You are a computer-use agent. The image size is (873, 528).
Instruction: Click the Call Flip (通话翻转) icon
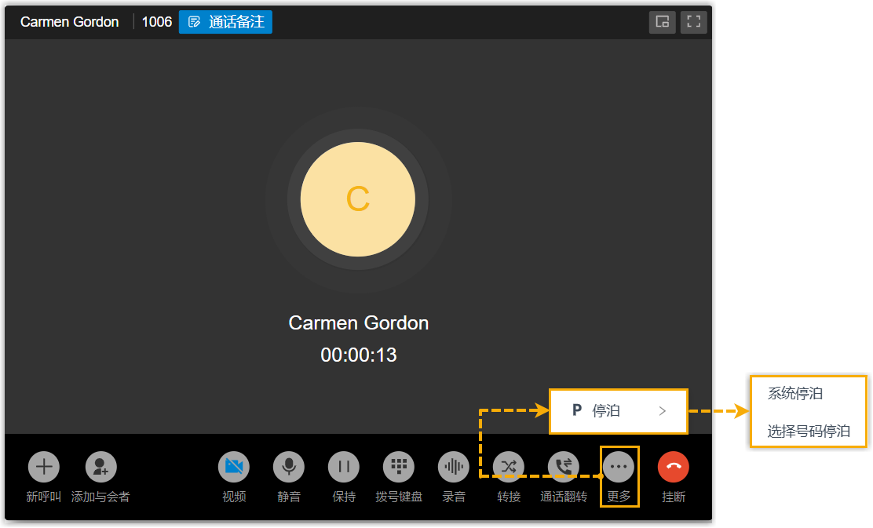[564, 467]
